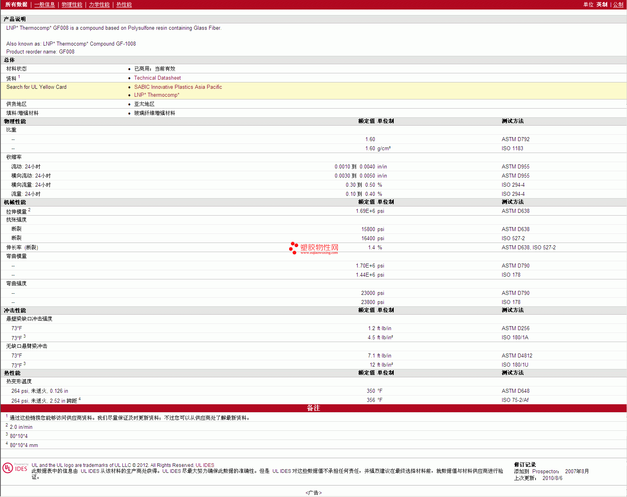The width and height of the screenshot is (627, 497).
Task: Click the ASTM D792 test method
Action: click(x=515, y=140)
